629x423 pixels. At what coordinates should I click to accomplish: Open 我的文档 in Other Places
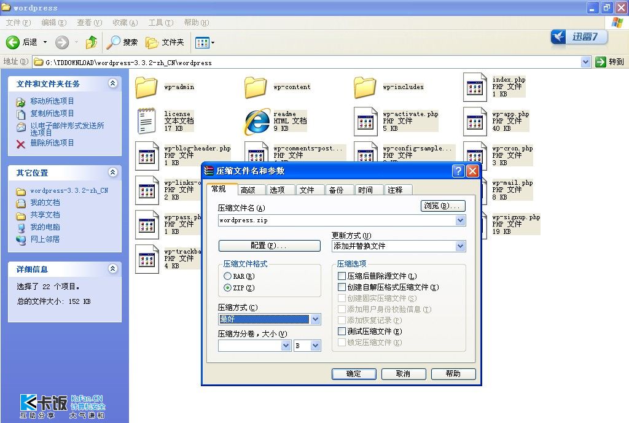45,203
